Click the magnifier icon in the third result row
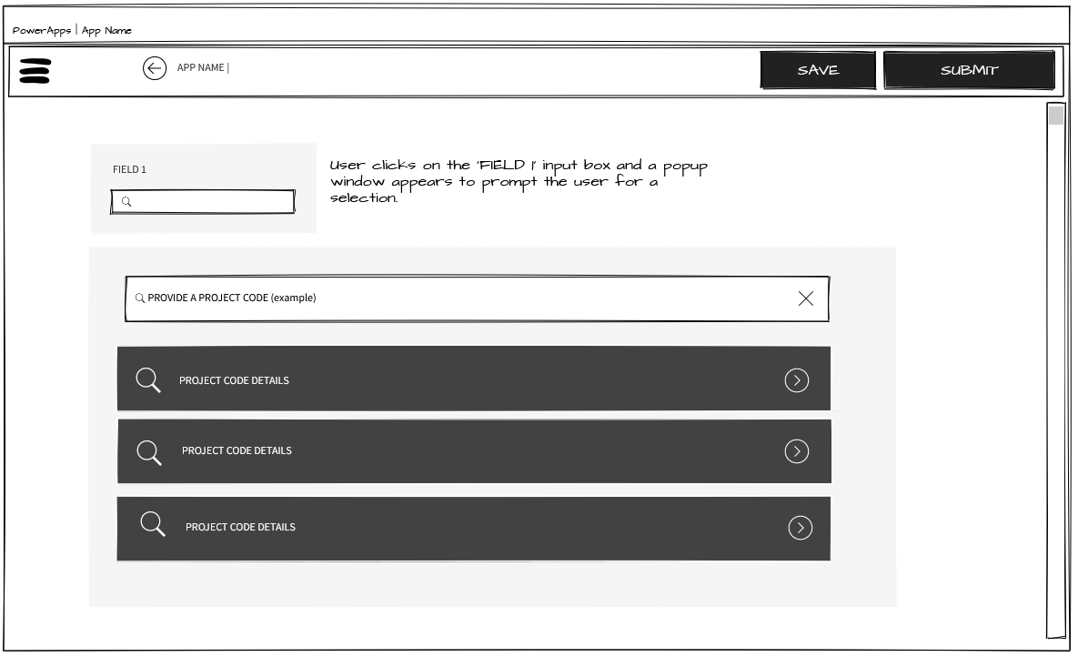 (x=153, y=524)
